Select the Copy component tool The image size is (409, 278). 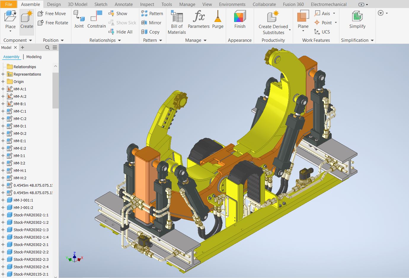click(150, 32)
